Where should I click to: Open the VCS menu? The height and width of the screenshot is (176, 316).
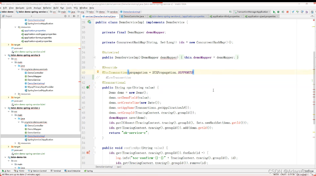tap(76, 8)
